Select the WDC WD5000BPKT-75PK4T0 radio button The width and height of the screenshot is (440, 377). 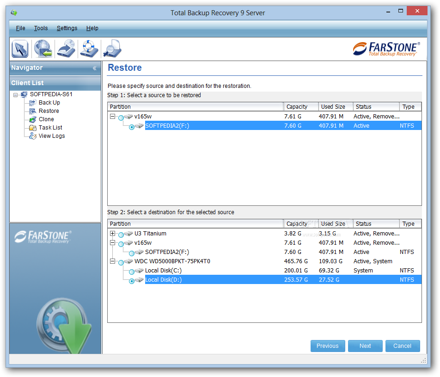pos(121,263)
